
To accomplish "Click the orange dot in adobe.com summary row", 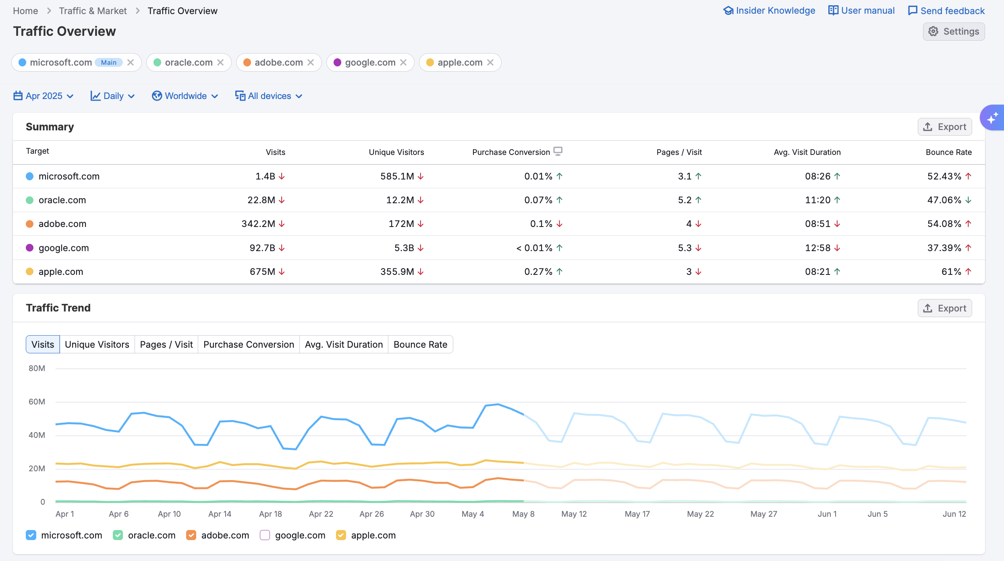I will pyautogui.click(x=29, y=224).
